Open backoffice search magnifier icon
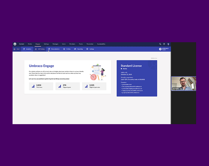 (x=160, y=44)
